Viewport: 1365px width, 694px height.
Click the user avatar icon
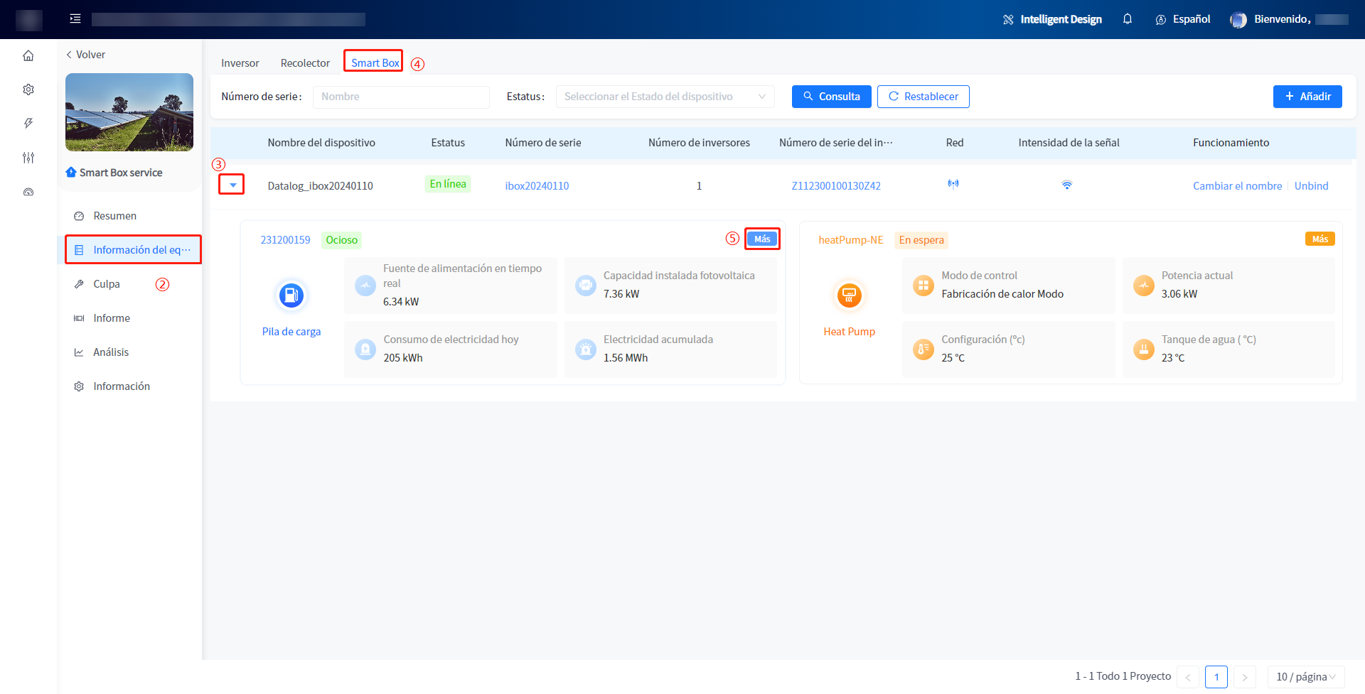click(x=1238, y=20)
